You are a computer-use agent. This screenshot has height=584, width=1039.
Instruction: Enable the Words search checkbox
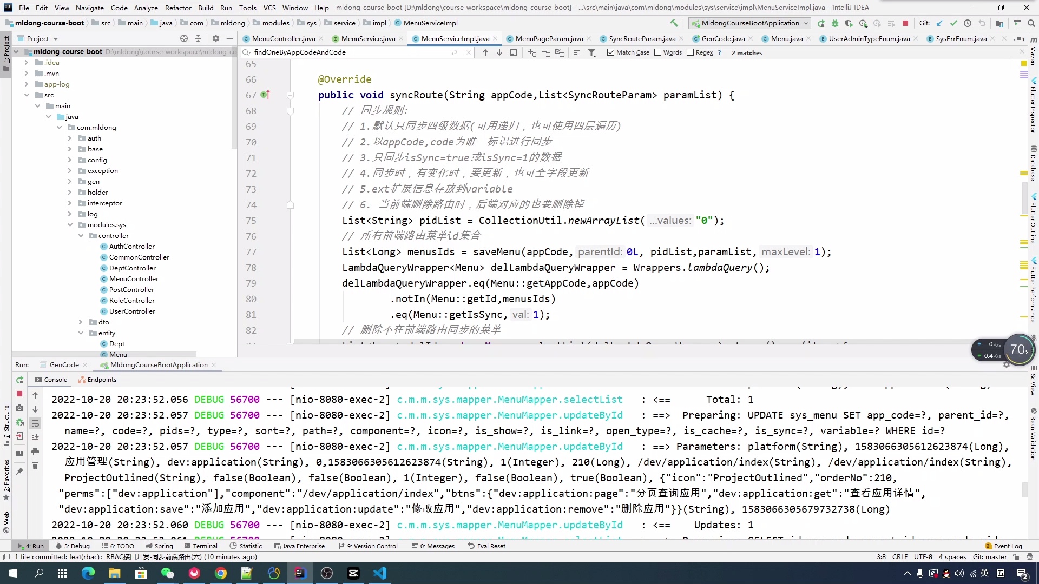coord(658,52)
